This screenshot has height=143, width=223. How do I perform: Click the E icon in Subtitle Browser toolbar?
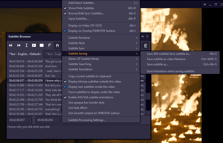pyautogui.click(x=145, y=46)
